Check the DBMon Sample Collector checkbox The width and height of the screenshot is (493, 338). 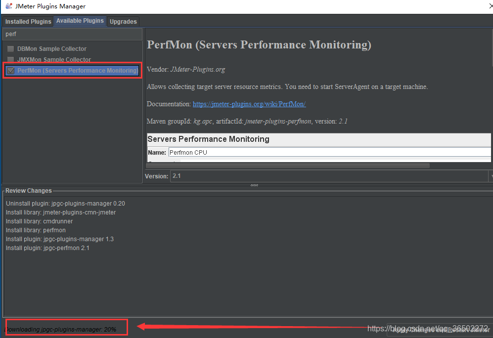point(11,49)
